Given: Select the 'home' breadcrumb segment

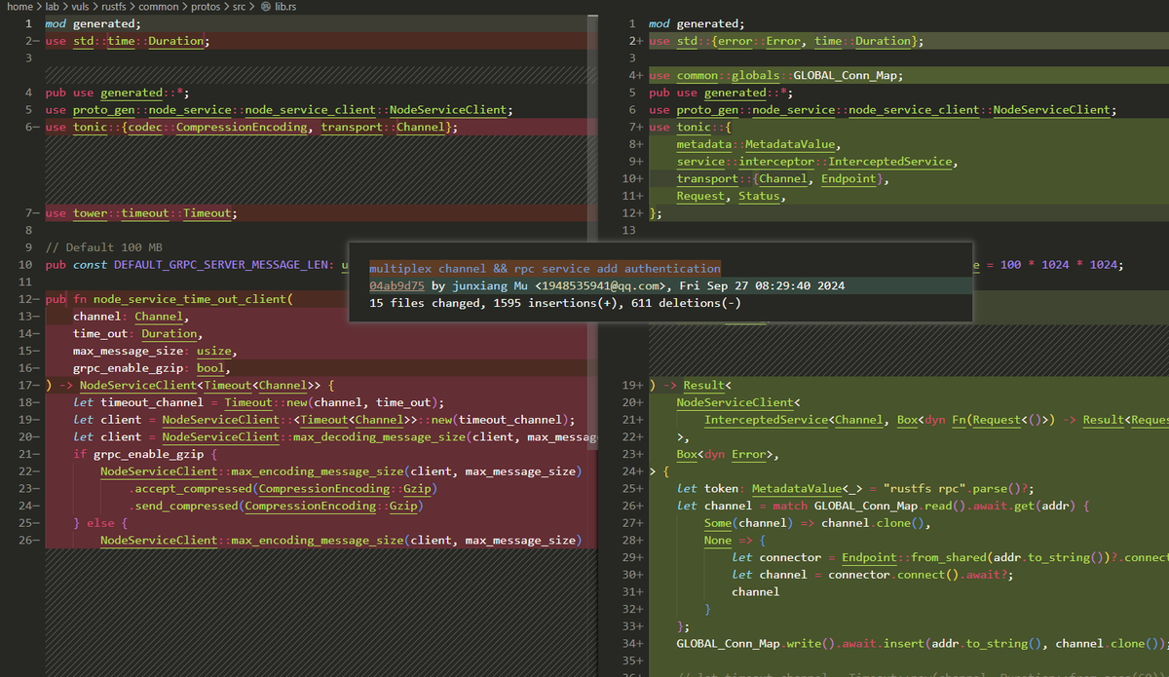Looking at the screenshot, I should point(19,7).
